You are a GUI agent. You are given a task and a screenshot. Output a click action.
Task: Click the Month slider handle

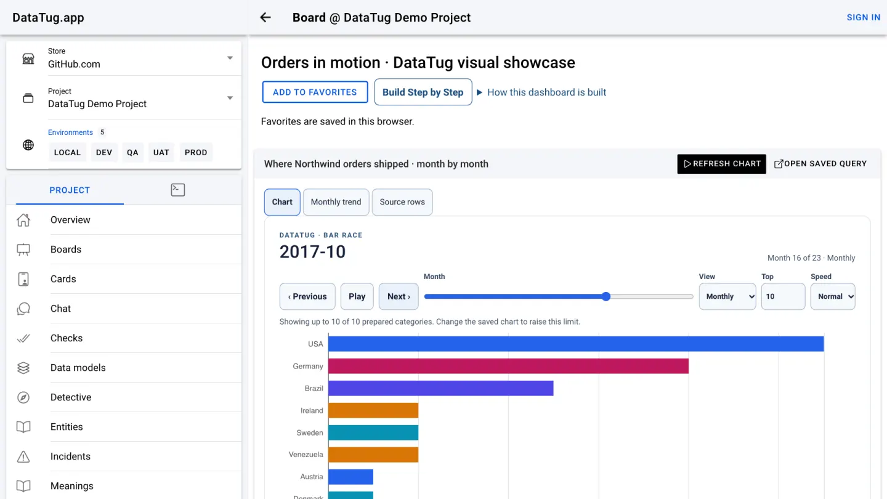click(606, 296)
